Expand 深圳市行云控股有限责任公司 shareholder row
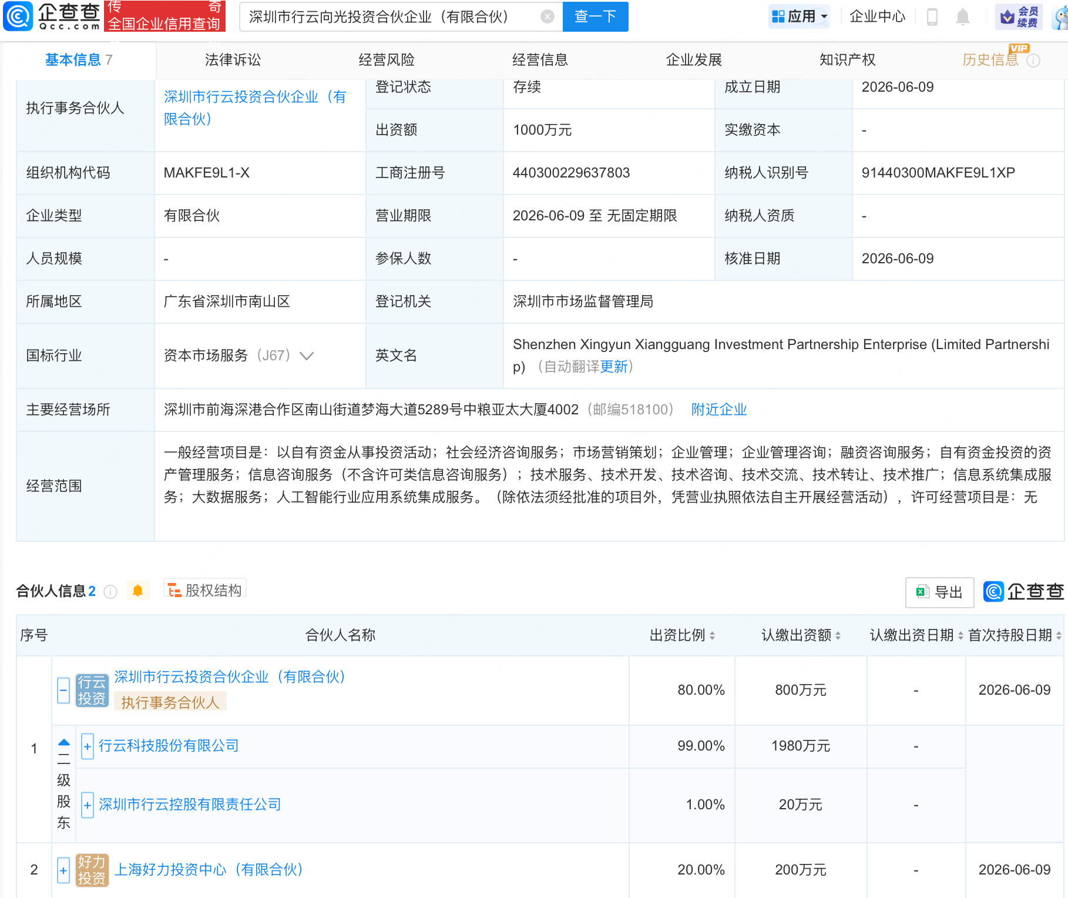Image resolution: width=1068 pixels, height=898 pixels. pyautogui.click(x=87, y=805)
